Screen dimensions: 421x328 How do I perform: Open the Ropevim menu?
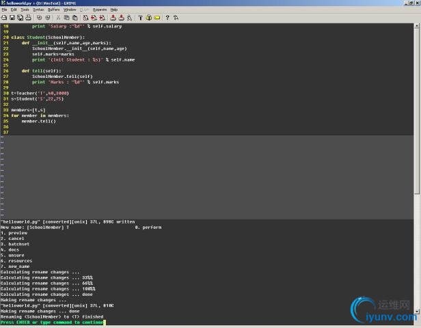[100, 10]
